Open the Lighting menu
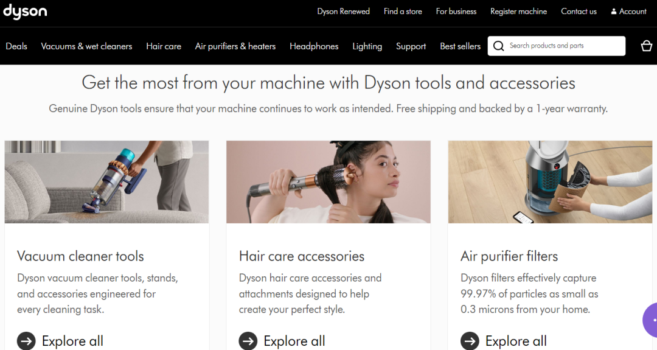This screenshot has height=350, width=657. pyautogui.click(x=367, y=46)
